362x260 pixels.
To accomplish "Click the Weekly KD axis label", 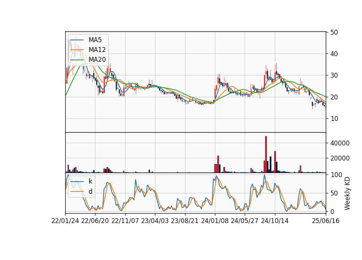I will point(347,193).
